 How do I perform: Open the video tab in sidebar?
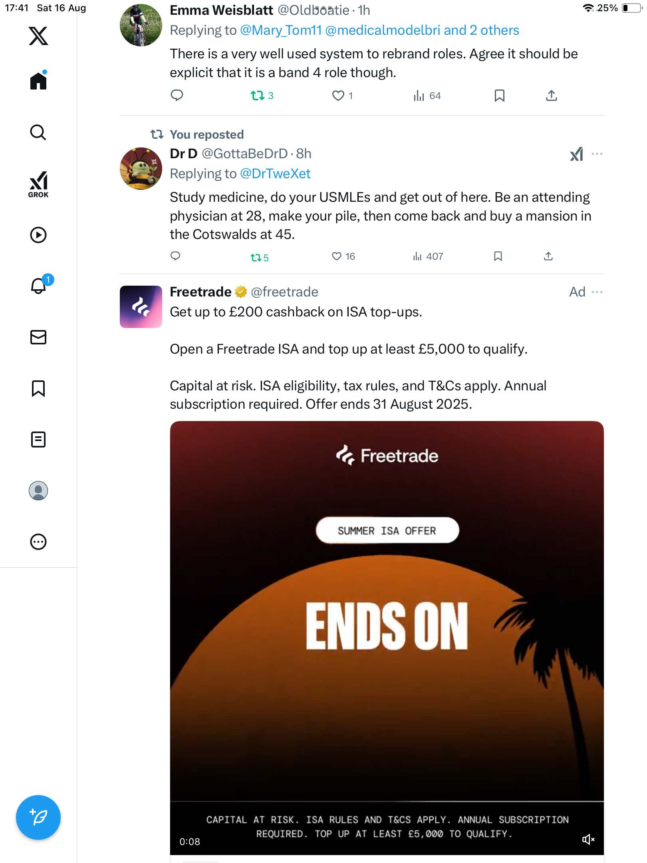click(x=38, y=235)
